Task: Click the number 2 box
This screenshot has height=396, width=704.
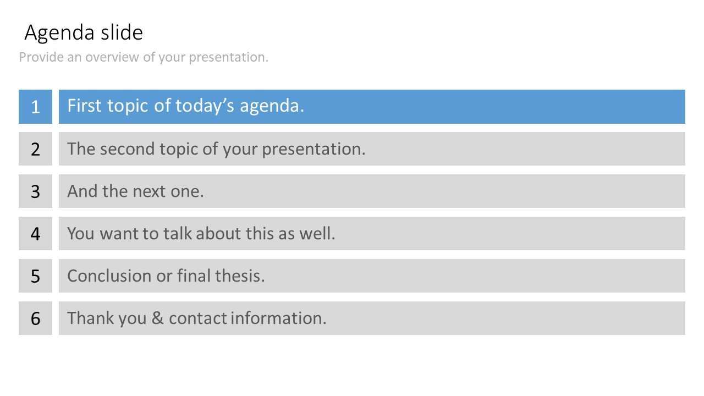Action: (35, 149)
